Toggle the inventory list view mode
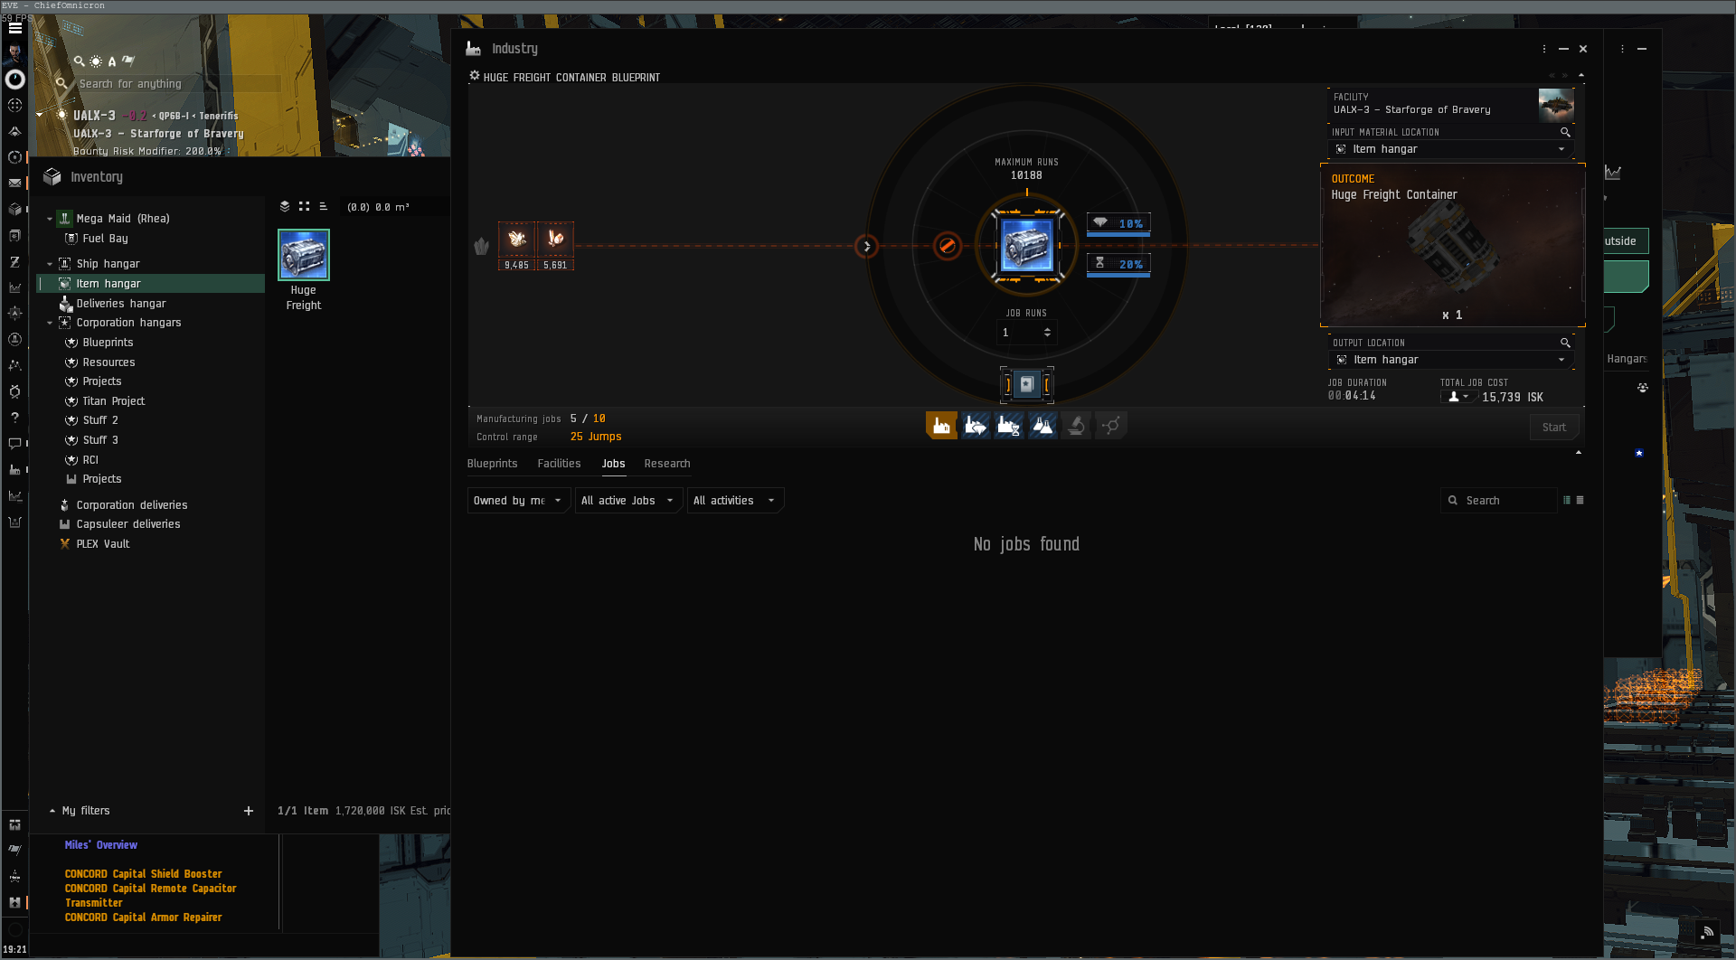 (323, 207)
